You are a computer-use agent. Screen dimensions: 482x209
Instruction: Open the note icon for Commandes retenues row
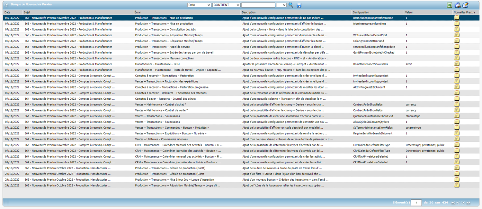click(x=457, y=139)
